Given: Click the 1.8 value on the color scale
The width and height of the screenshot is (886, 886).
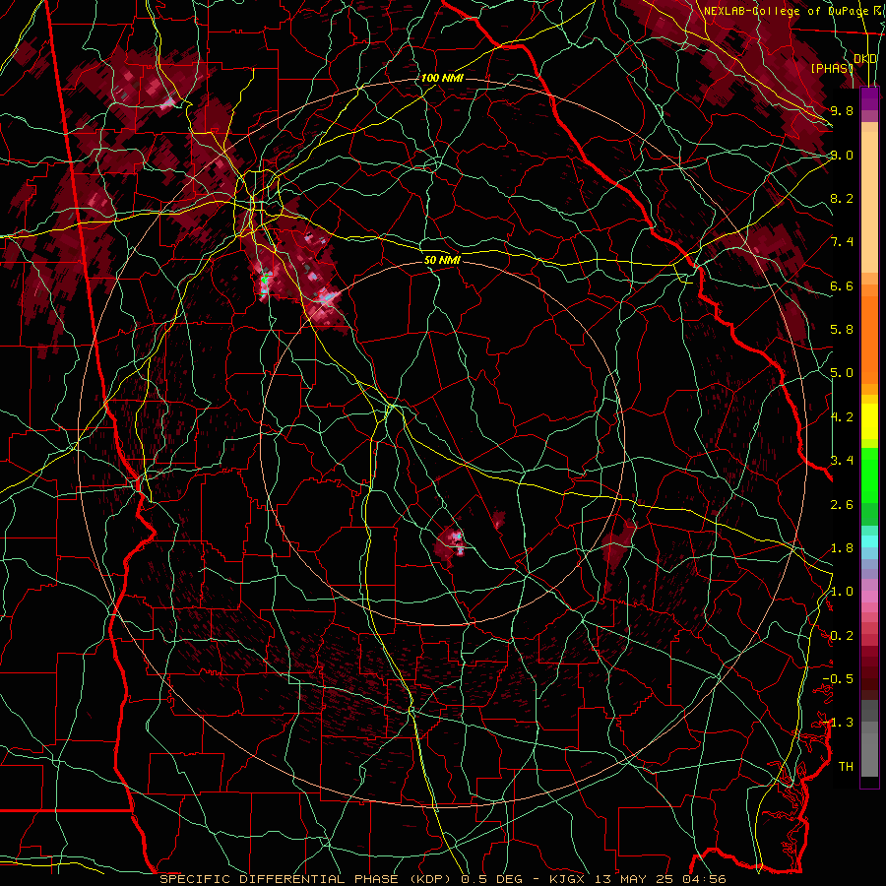Looking at the screenshot, I should (x=842, y=548).
